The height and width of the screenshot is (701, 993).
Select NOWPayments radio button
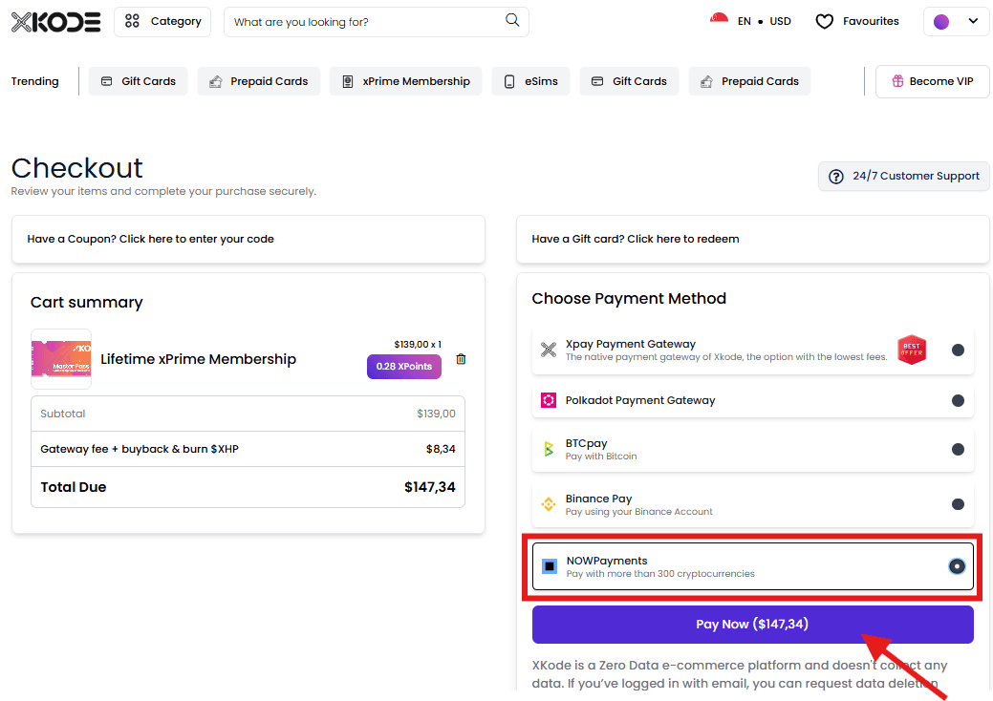(957, 566)
